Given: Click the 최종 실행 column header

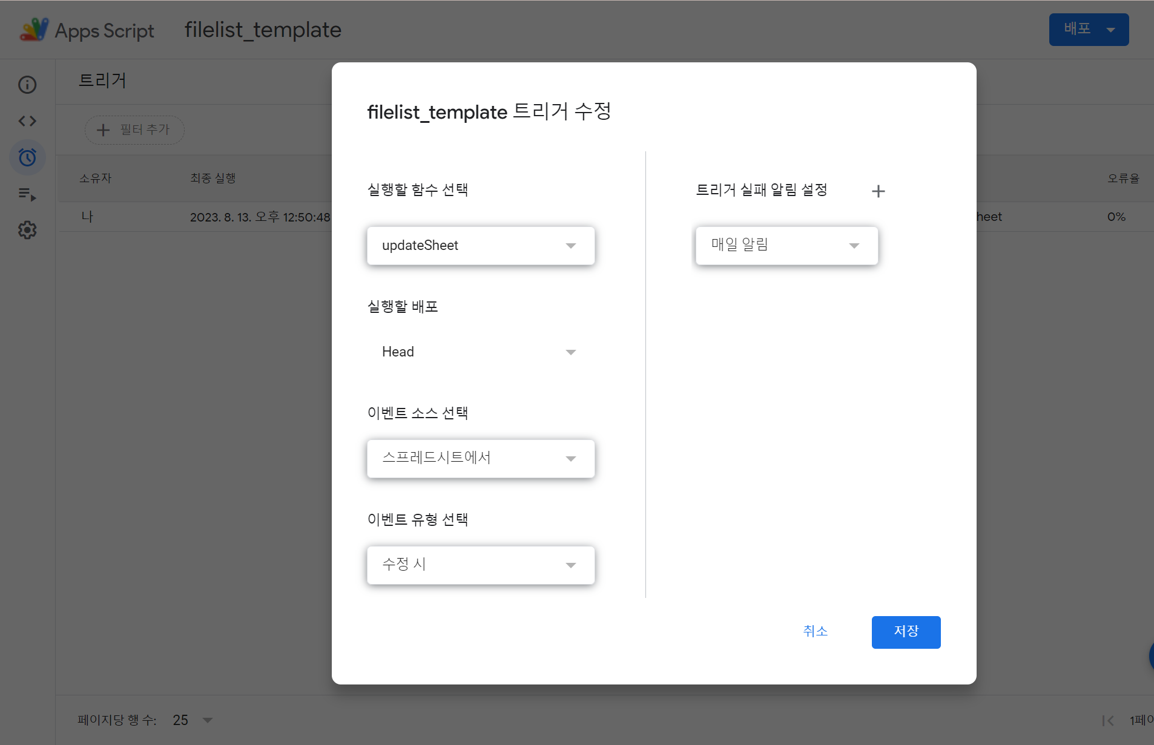Looking at the screenshot, I should pos(213,179).
